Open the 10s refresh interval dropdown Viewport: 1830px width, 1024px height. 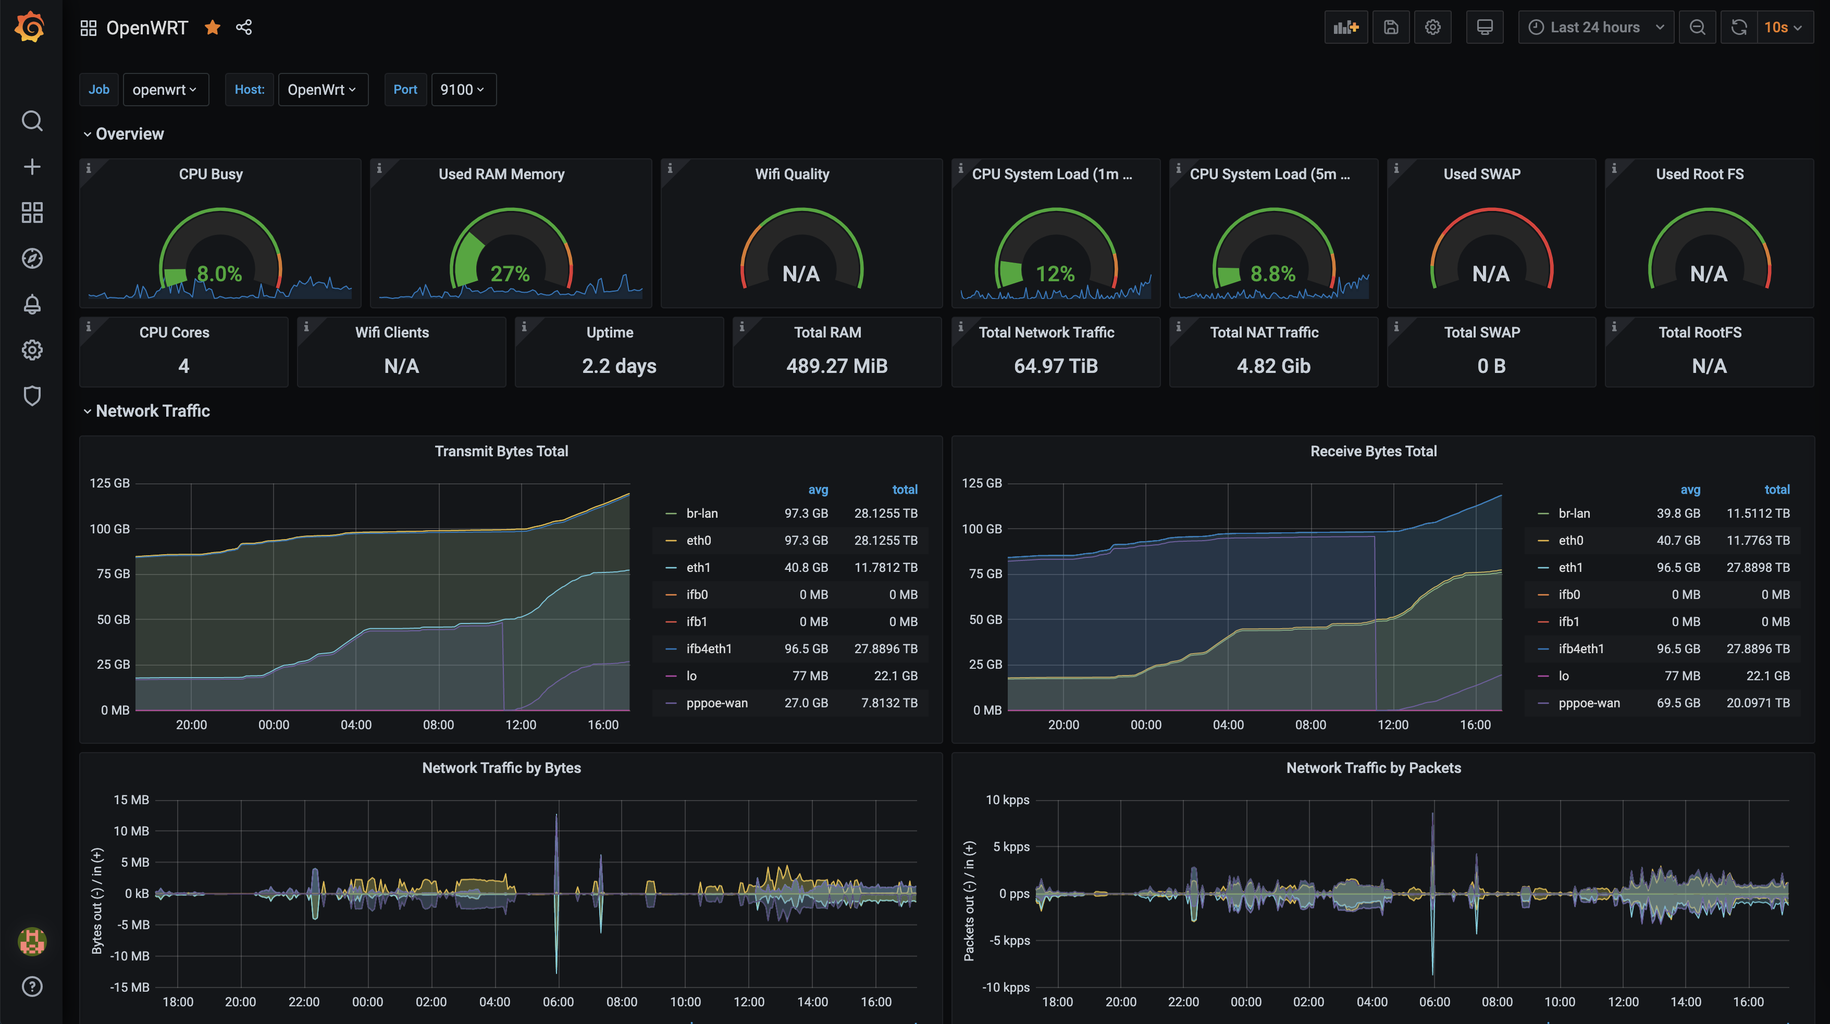[x=1783, y=27]
